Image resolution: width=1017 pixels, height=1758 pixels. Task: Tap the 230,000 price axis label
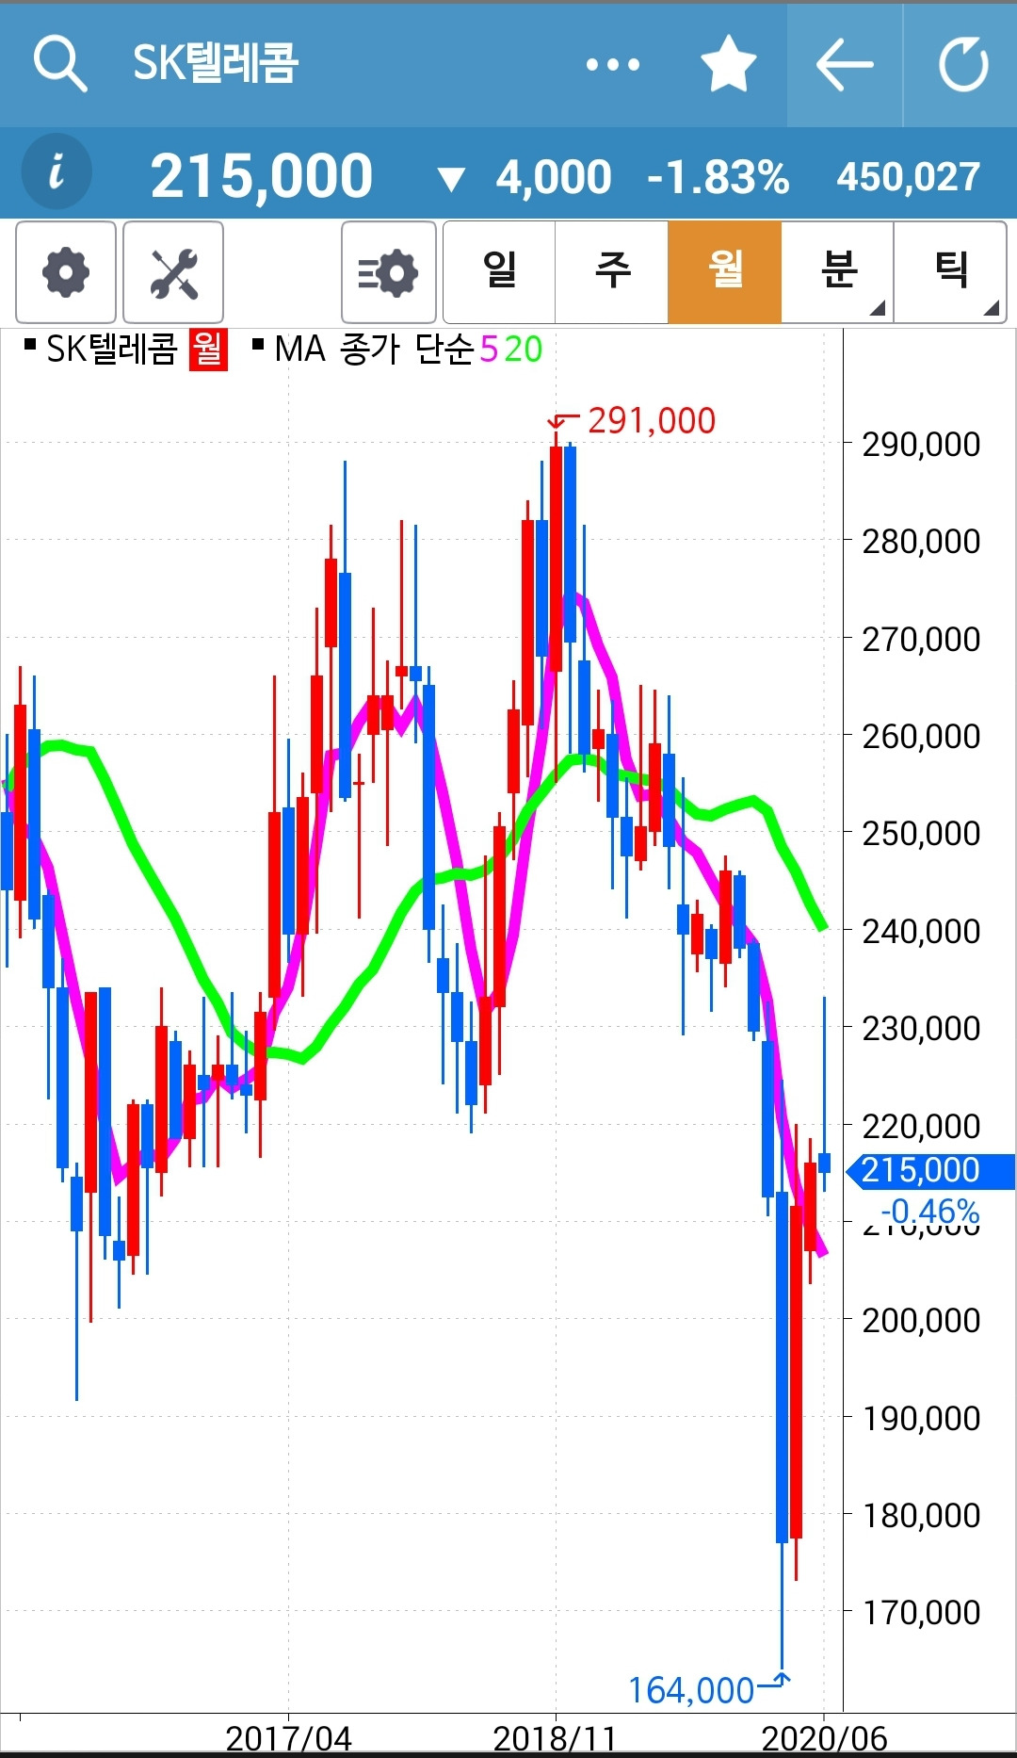point(921,1028)
